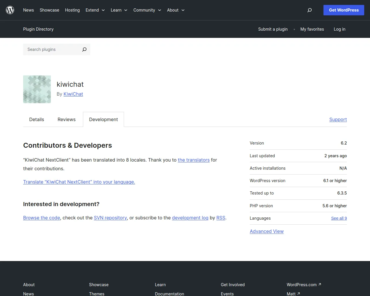Viewport: 370px width, 296px height.
Task: Open Advanced View link
Action: [267, 231]
